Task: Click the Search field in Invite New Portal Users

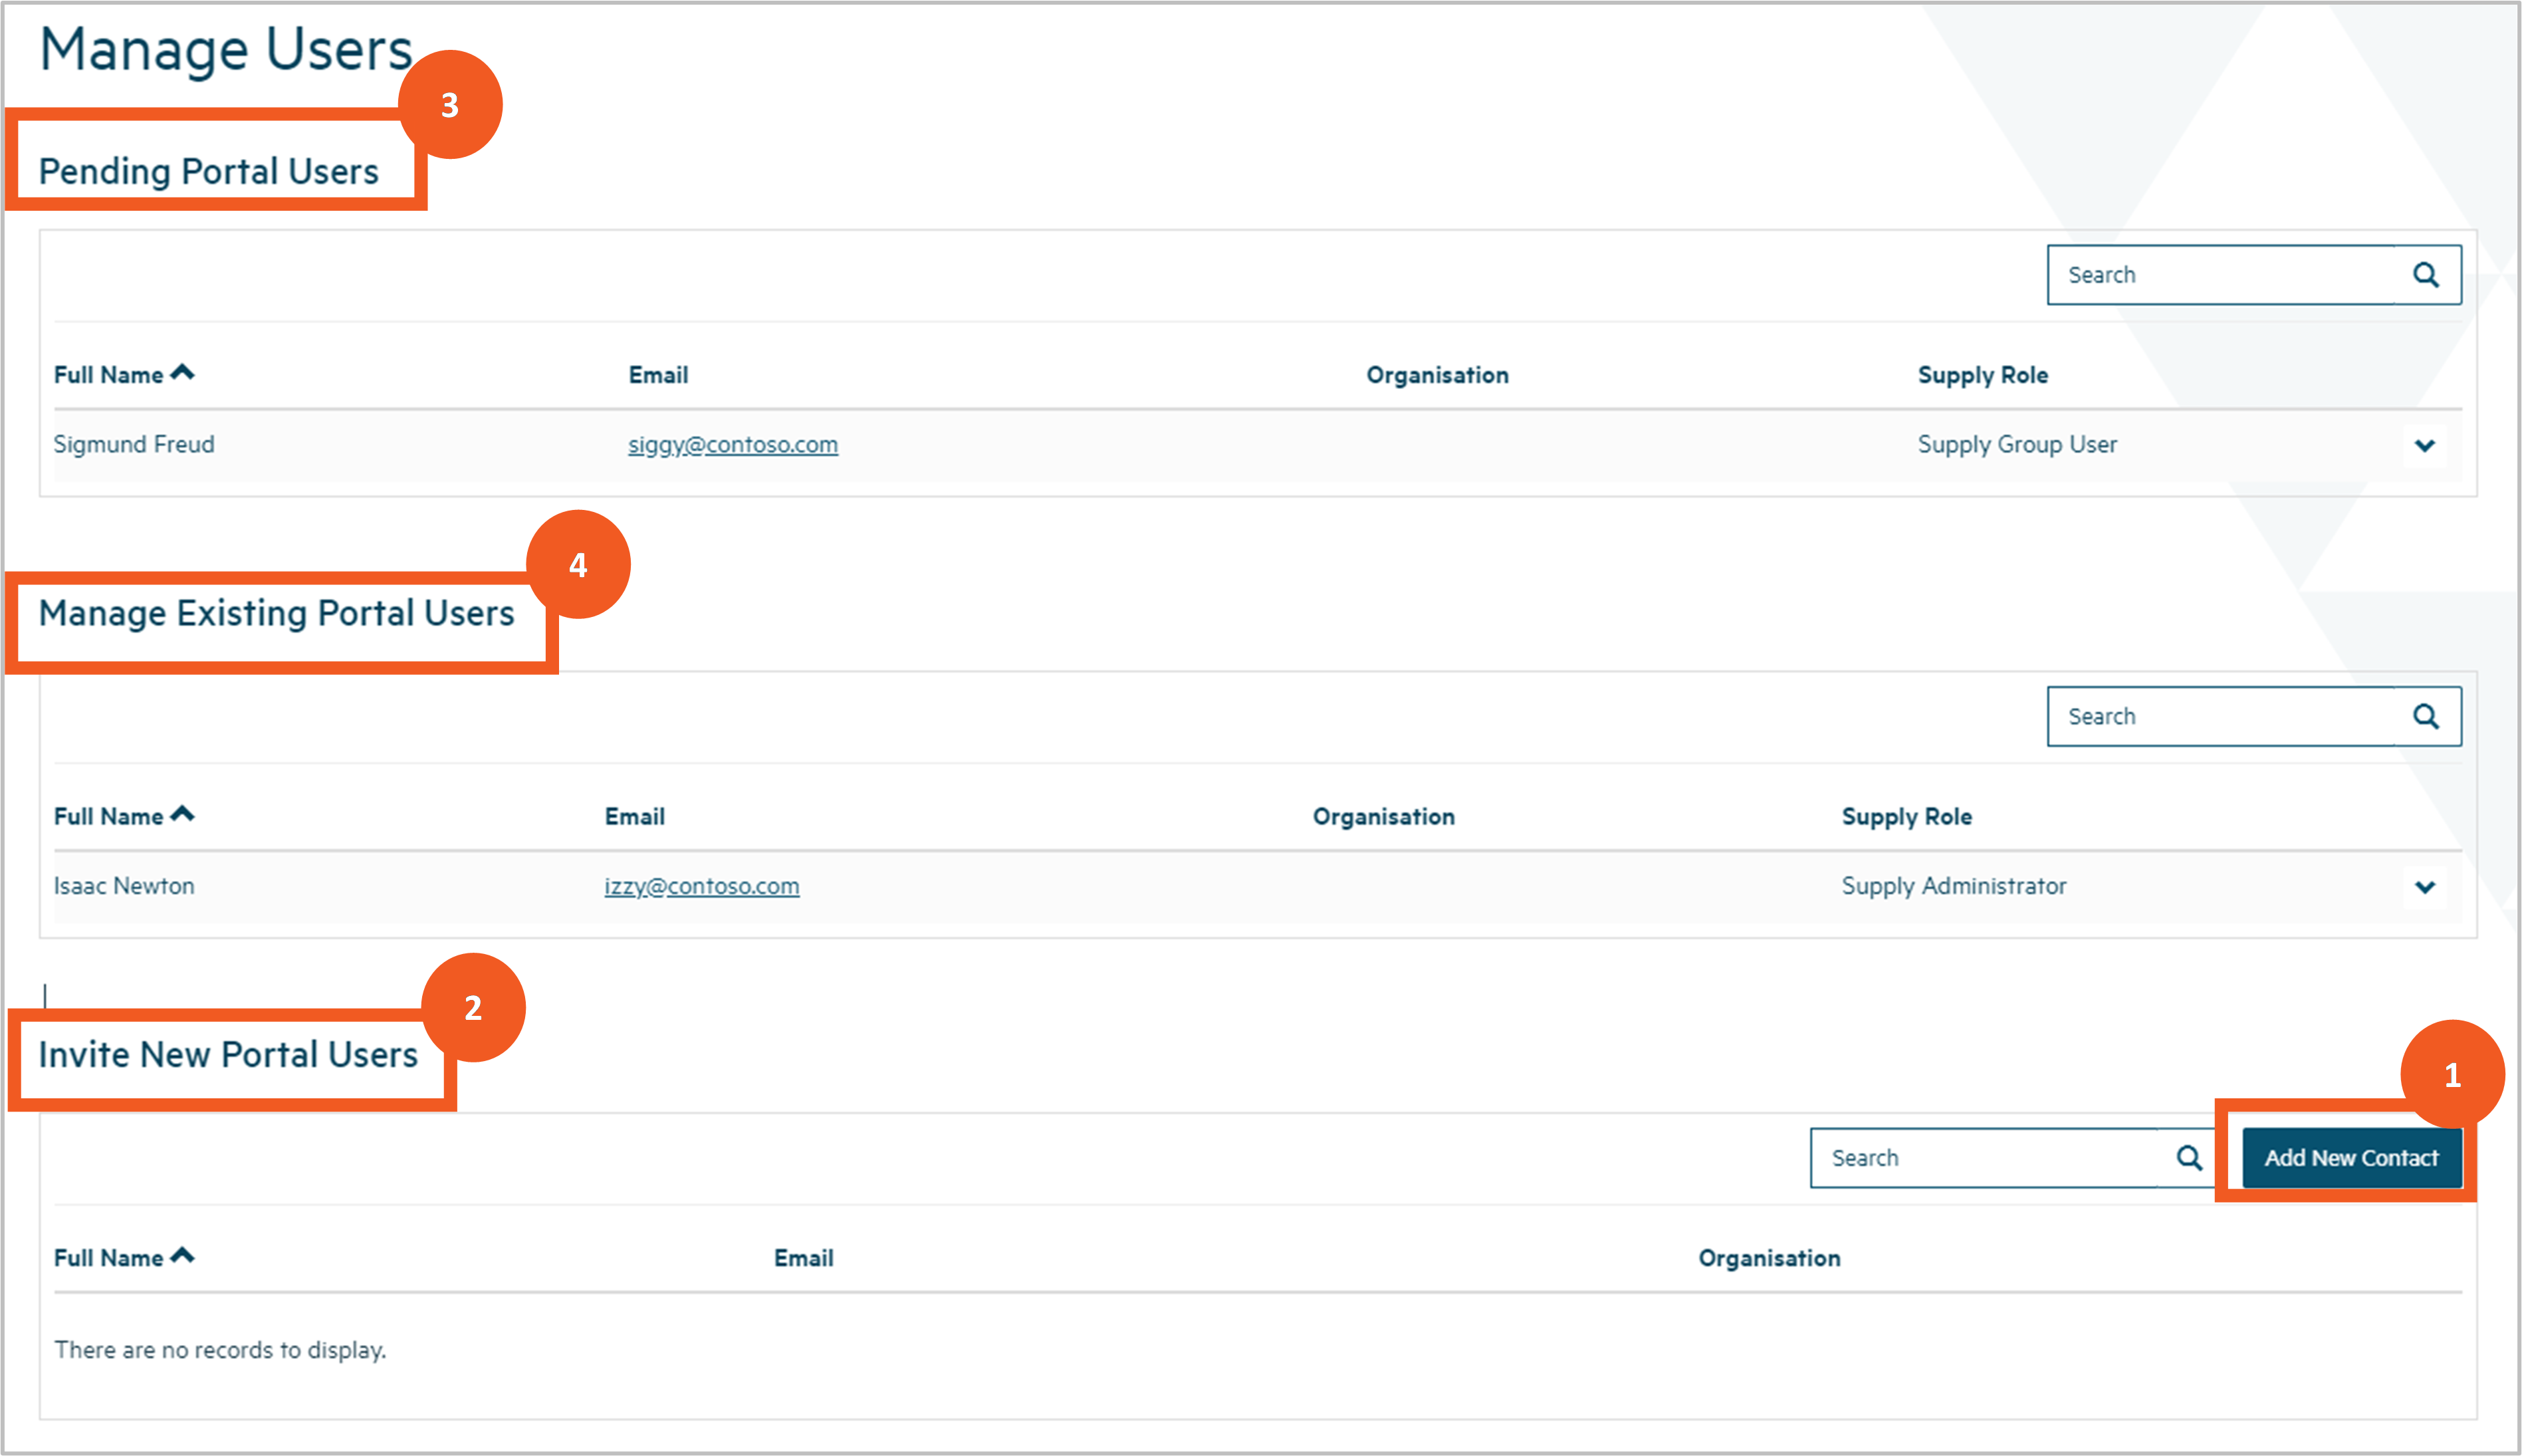Action: 1984,1158
